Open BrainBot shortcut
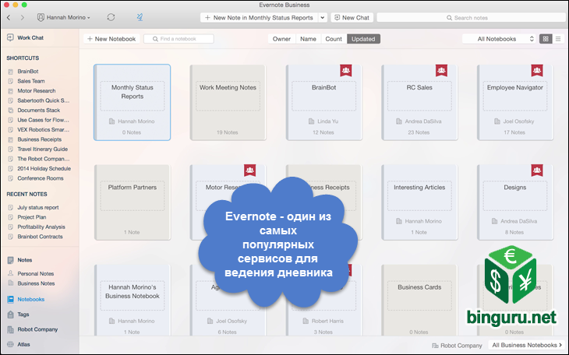Image resolution: width=569 pixels, height=355 pixels. (27, 72)
